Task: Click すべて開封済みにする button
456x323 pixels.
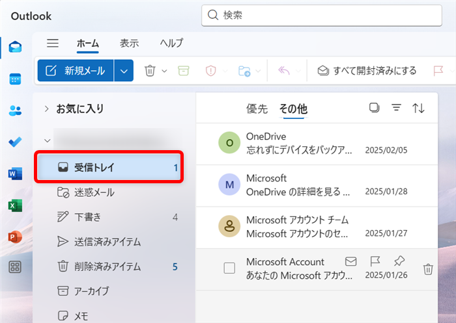Action: click(x=367, y=71)
